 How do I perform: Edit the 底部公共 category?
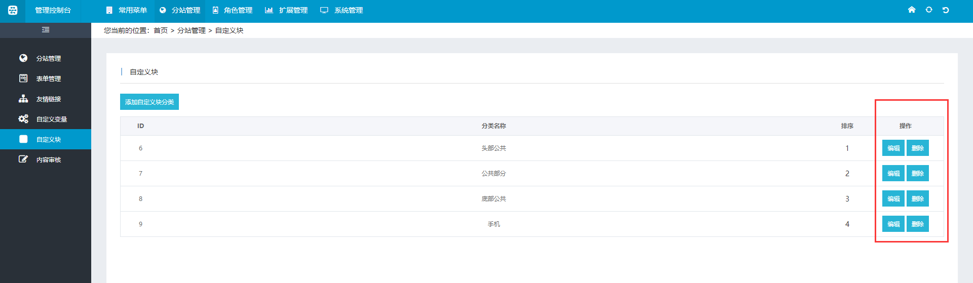pyautogui.click(x=893, y=198)
